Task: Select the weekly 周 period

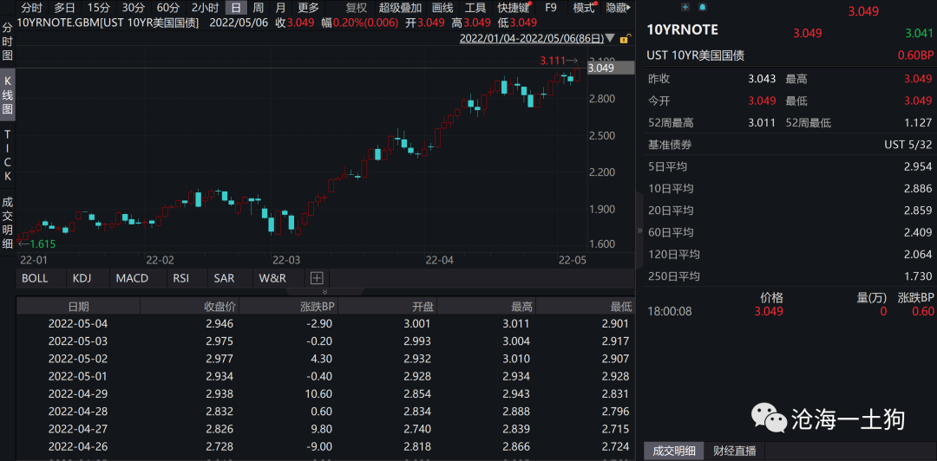Action: pos(259,9)
